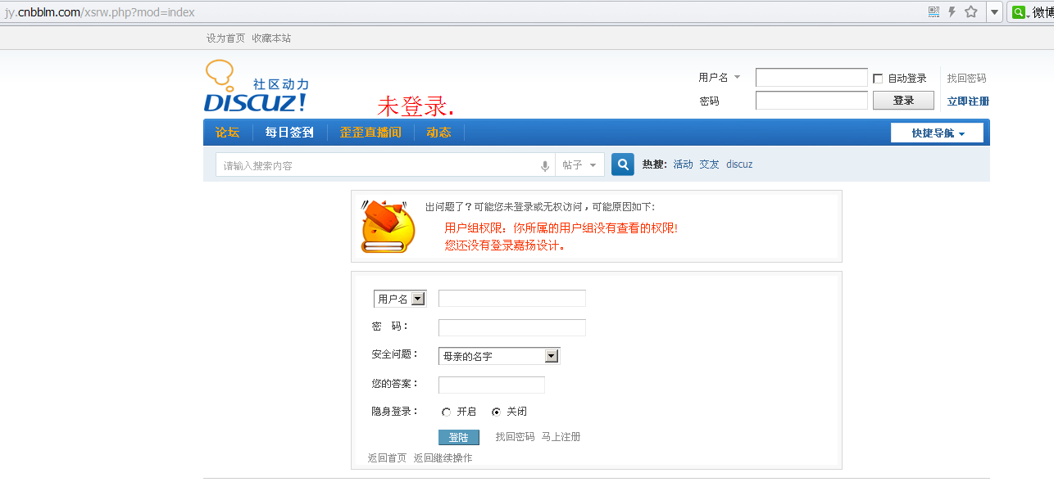Select the 关闭 stealth login radio
The width and height of the screenshot is (1054, 482).
(x=496, y=412)
